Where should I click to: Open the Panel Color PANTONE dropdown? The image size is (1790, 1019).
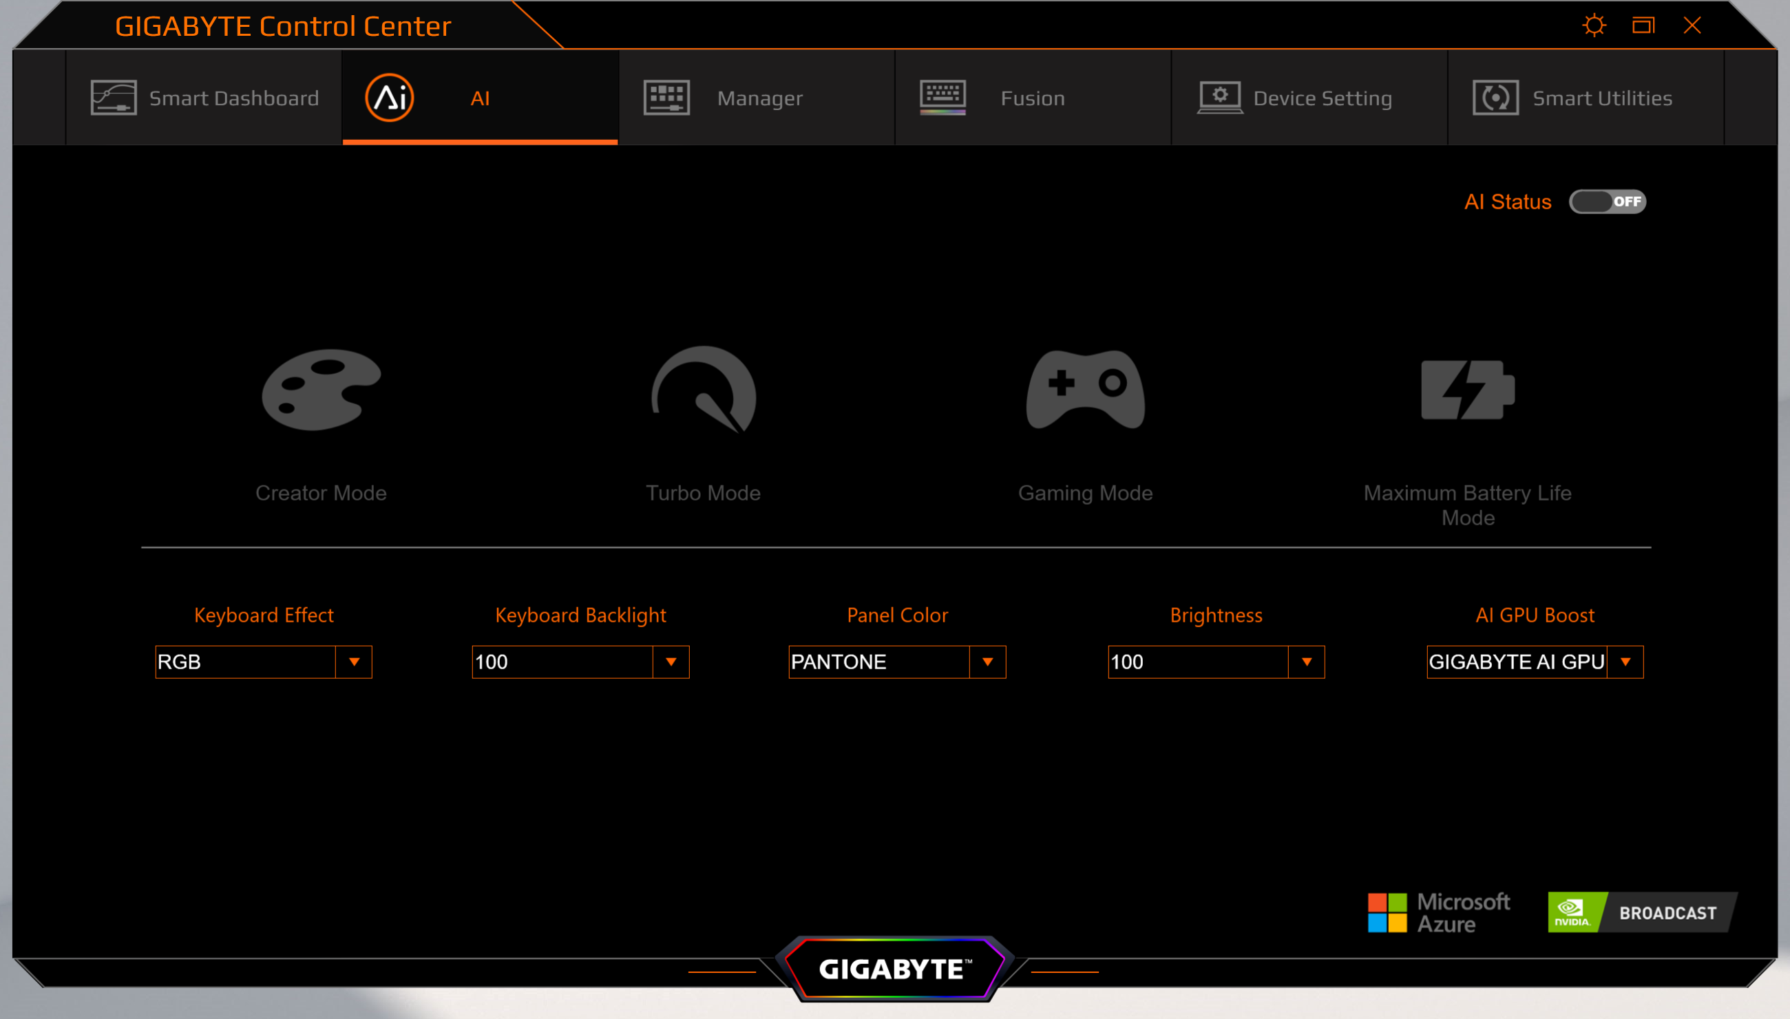pyautogui.click(x=987, y=662)
